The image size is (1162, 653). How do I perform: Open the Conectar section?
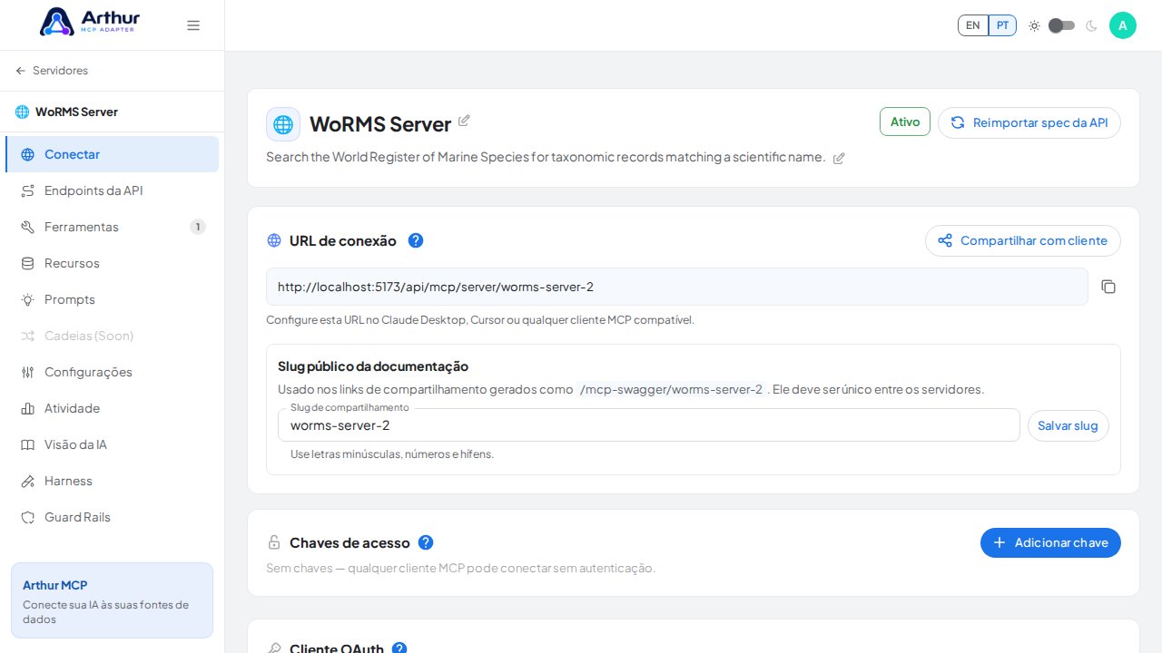pyautogui.click(x=113, y=154)
